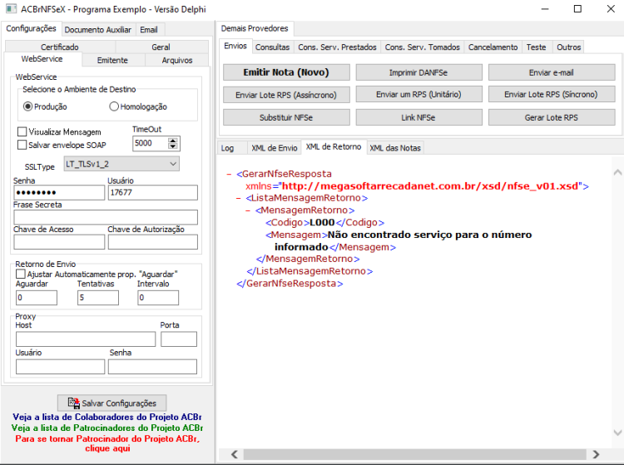The image size is (624, 465).
Task: Click the Enviar e-mail button
Action: [552, 72]
